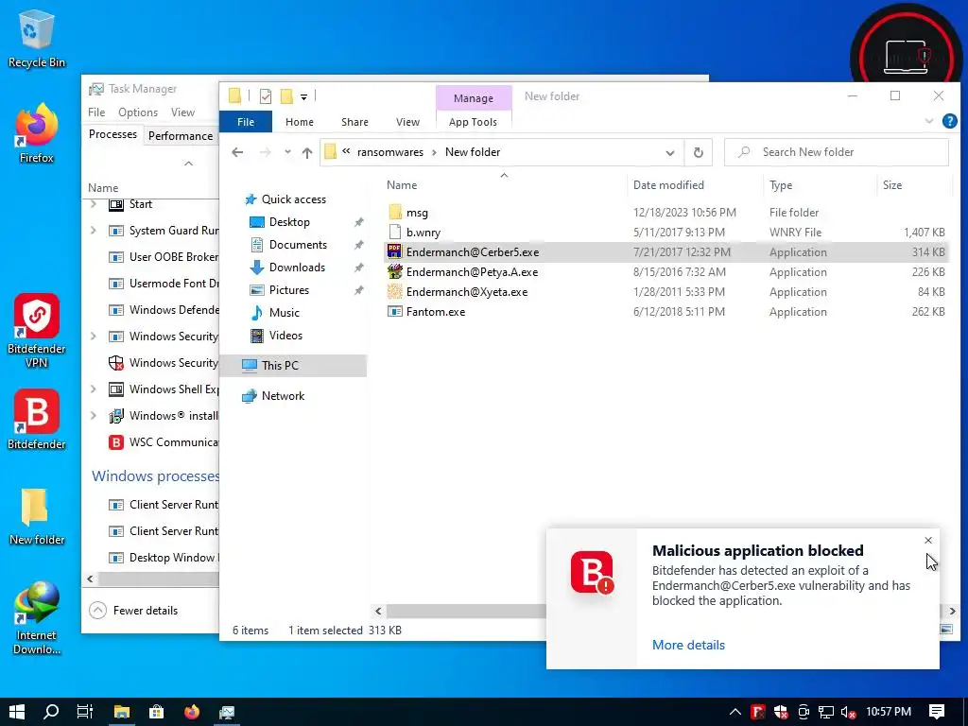Select the New folder desktop icon
Image resolution: width=968 pixels, height=726 pixels.
pos(37,517)
